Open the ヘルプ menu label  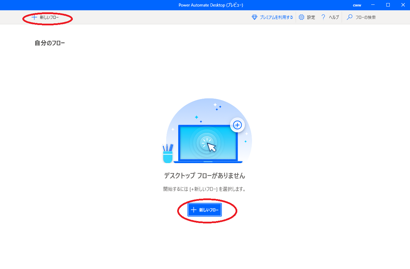(334, 17)
